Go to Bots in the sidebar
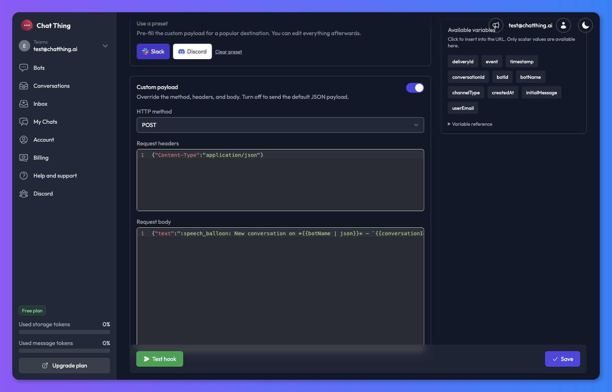This screenshot has width=612, height=392. [39, 68]
